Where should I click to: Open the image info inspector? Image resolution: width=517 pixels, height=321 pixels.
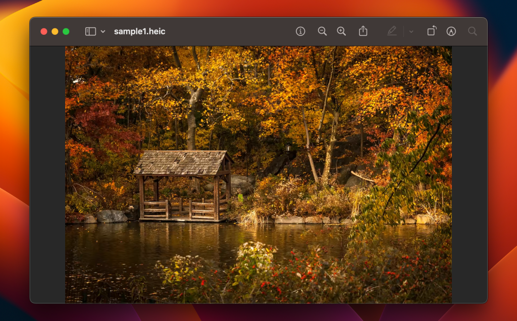[x=300, y=31]
